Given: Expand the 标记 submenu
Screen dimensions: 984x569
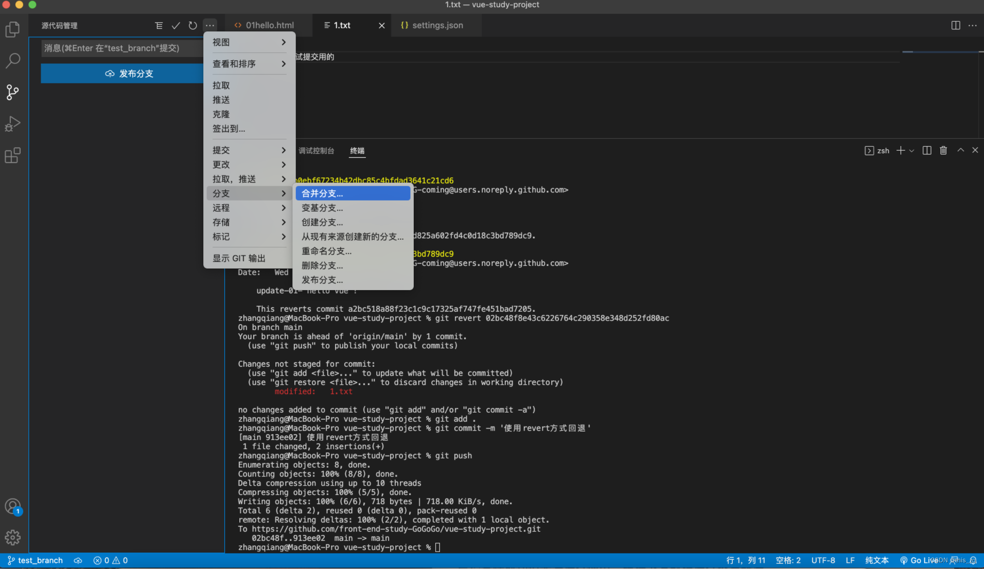Looking at the screenshot, I should point(250,237).
